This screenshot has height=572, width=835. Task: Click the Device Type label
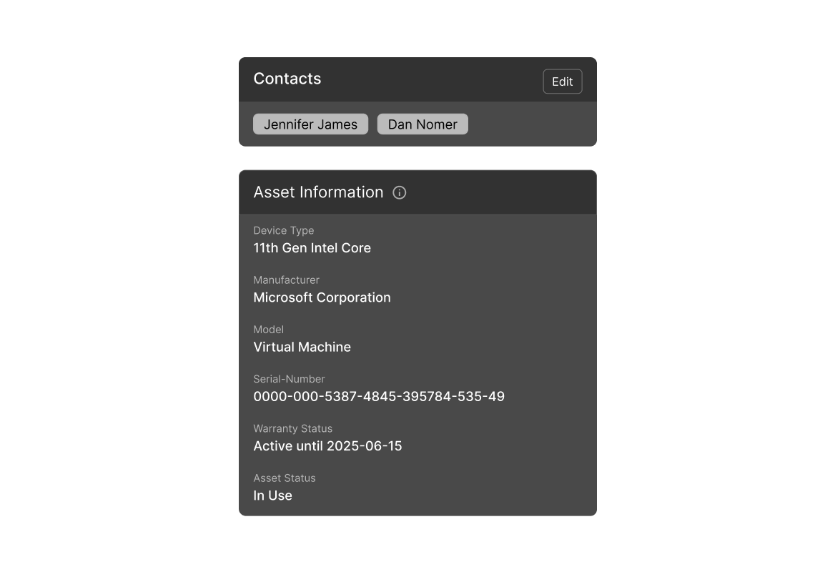[284, 231]
